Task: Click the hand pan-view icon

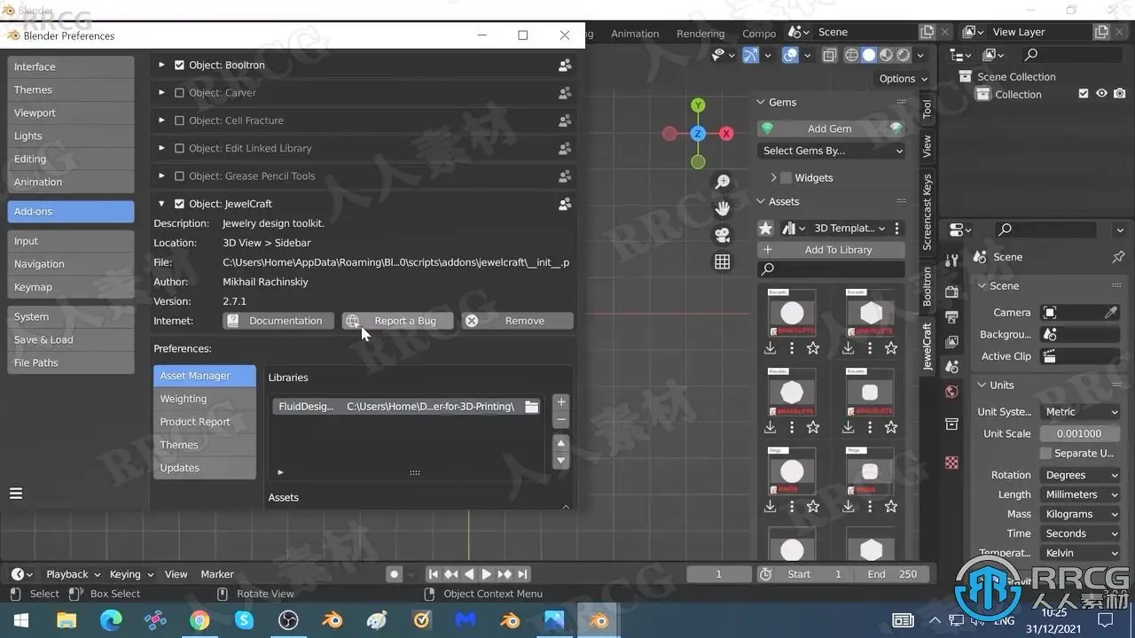Action: 723,208
